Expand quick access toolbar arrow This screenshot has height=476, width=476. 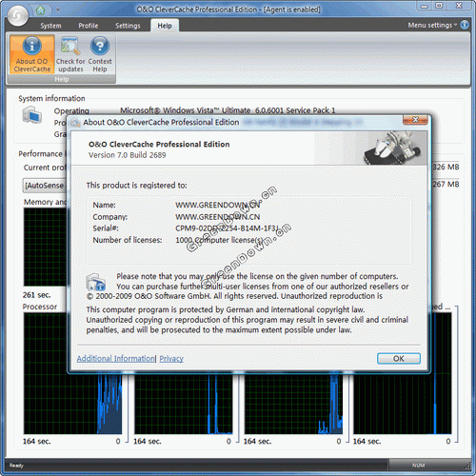(58, 10)
